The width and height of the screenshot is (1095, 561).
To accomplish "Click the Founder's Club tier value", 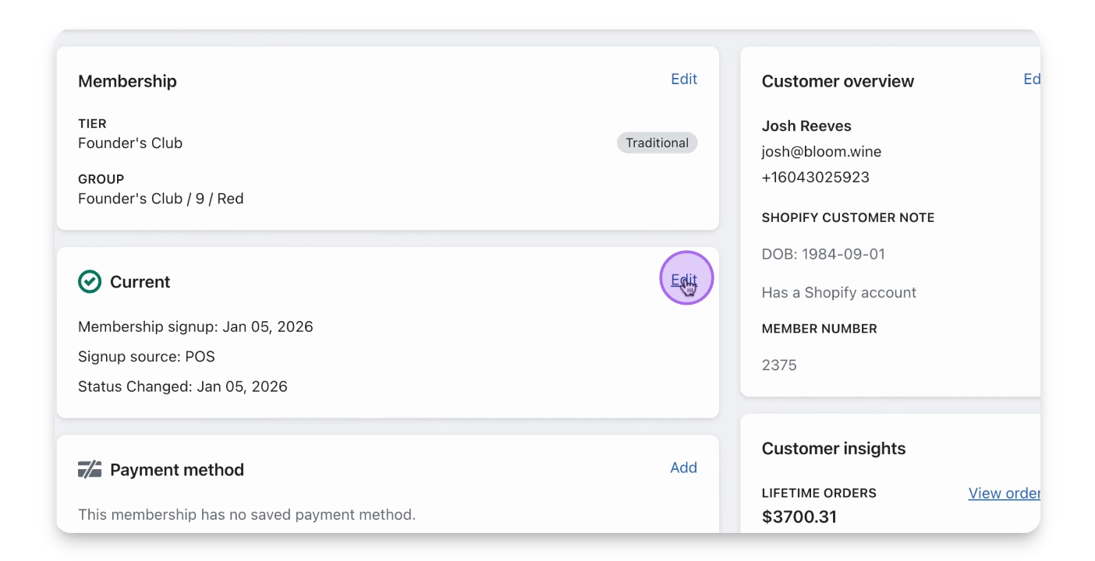I will coord(130,143).
